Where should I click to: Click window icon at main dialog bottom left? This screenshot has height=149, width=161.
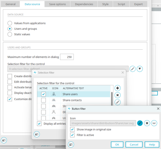(4, 140)
